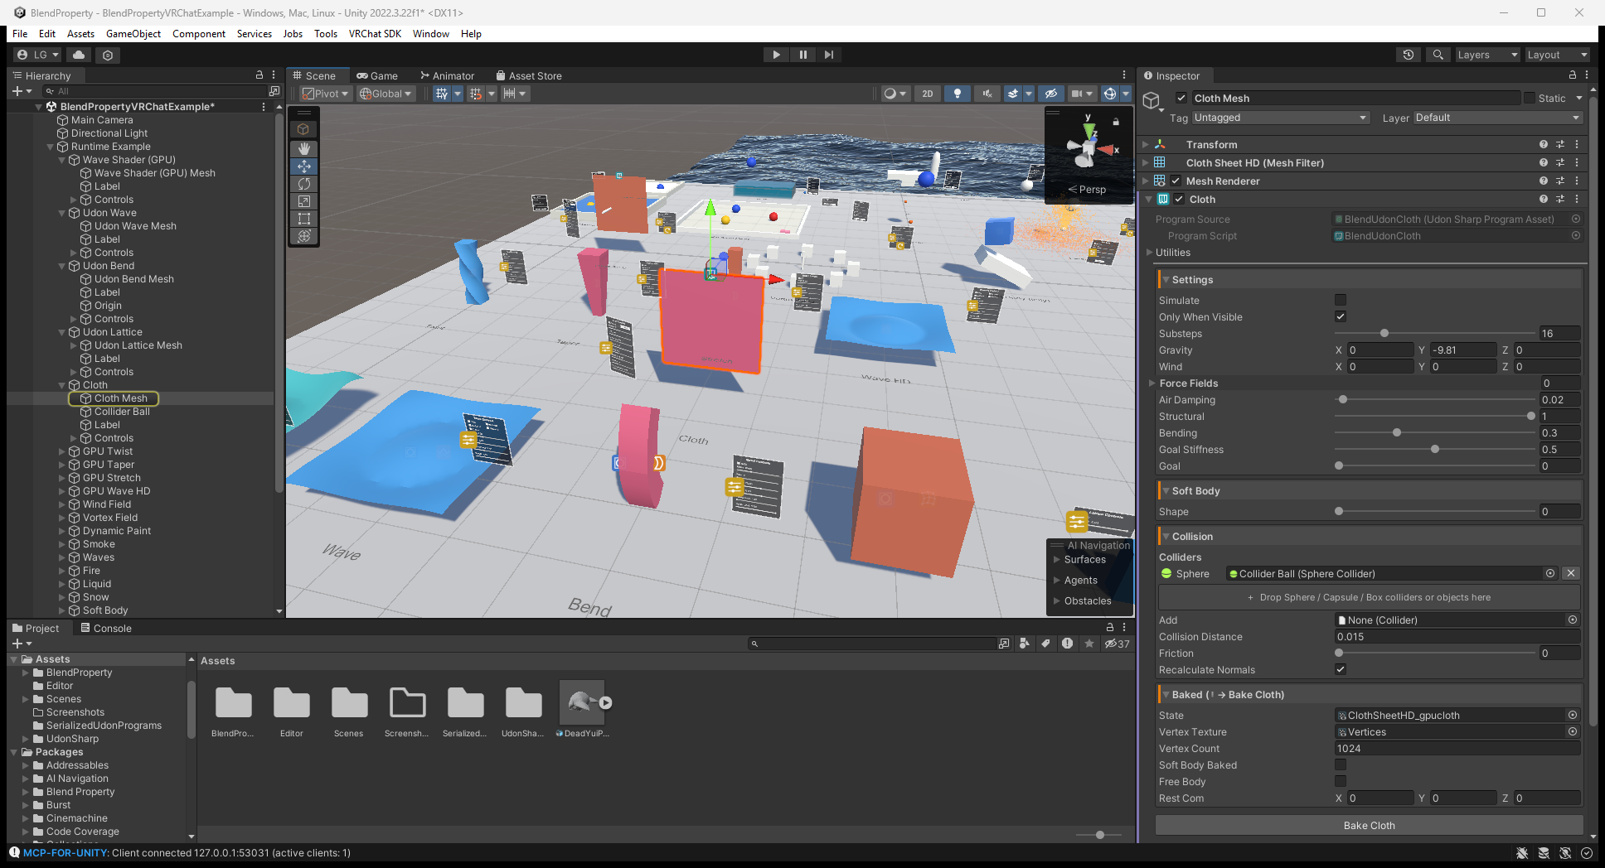Switch to the Animator tab
Image resolution: width=1605 pixels, height=868 pixels.
point(448,75)
